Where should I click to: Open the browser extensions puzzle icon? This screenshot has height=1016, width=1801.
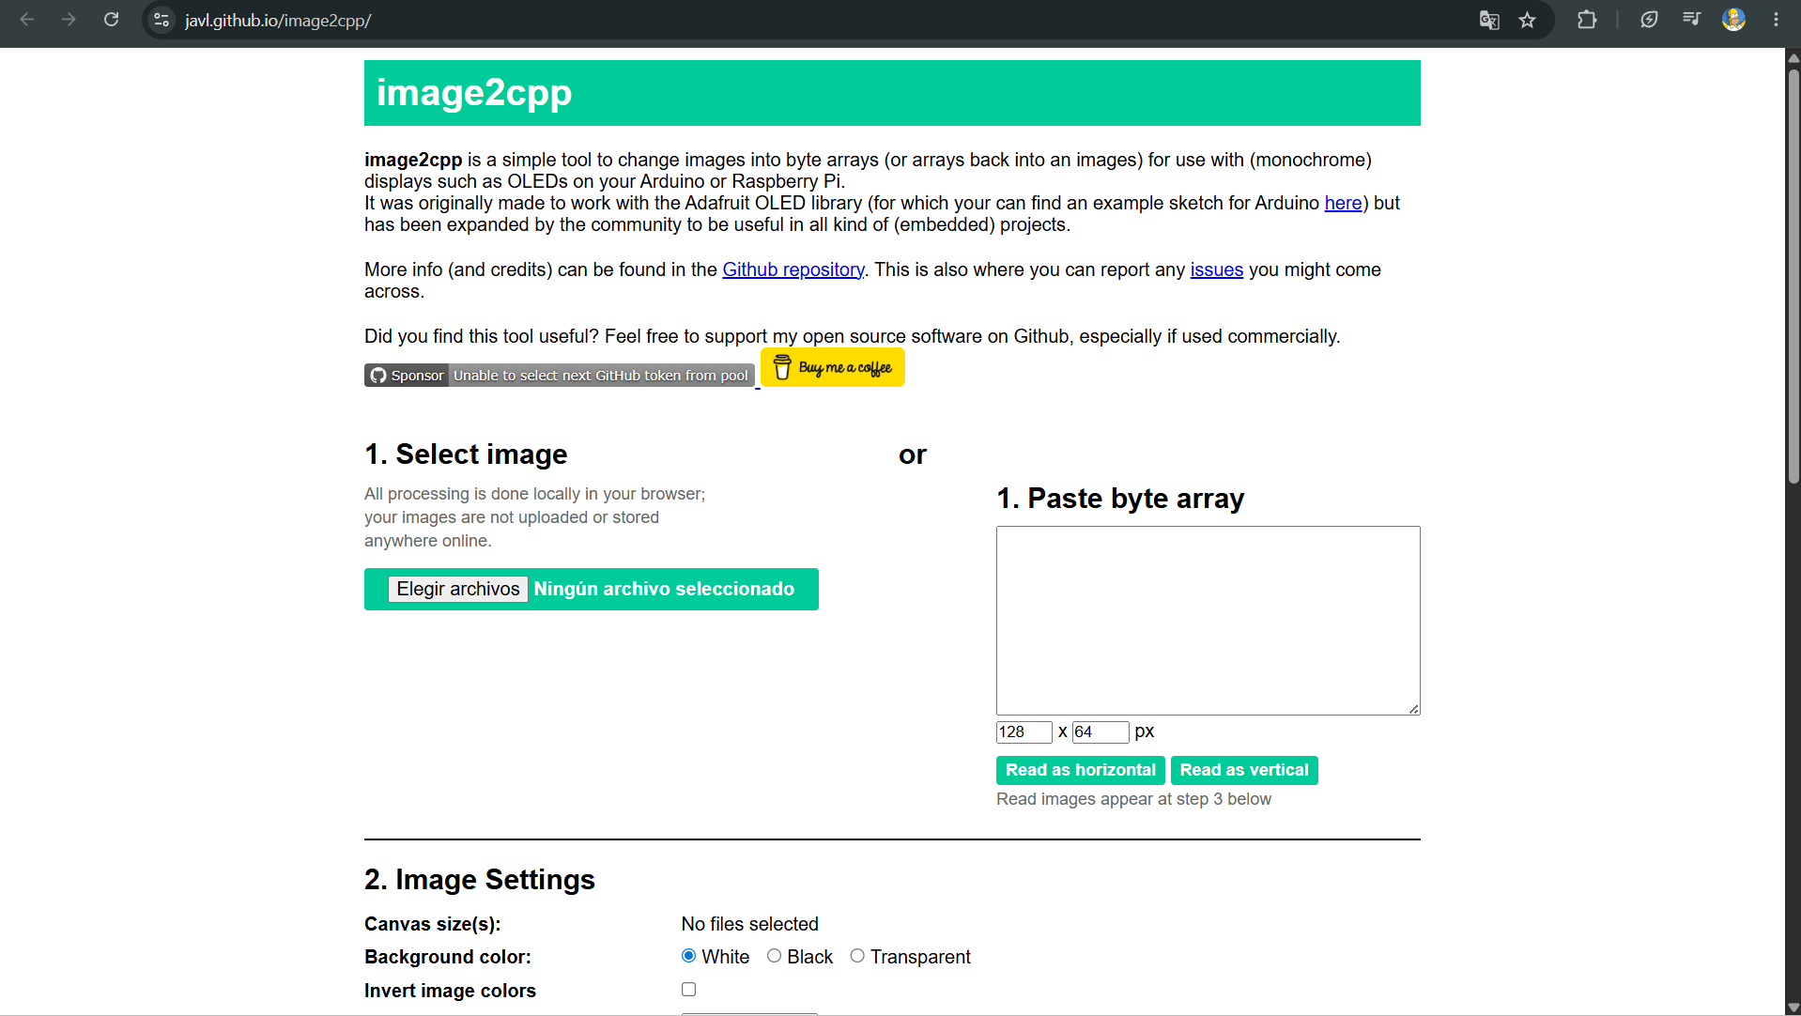coord(1587,20)
